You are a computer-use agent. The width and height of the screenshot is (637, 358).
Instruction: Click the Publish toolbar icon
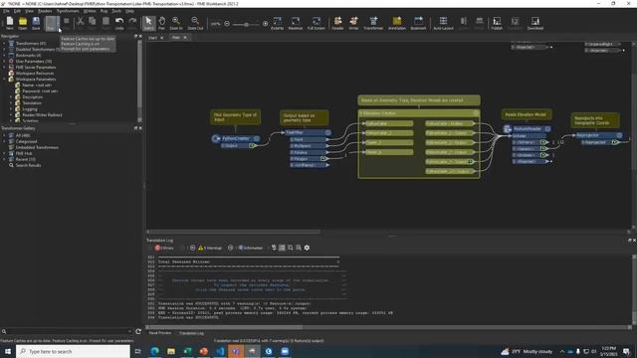tap(497, 23)
